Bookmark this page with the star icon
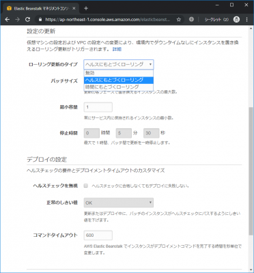 coord(179,20)
